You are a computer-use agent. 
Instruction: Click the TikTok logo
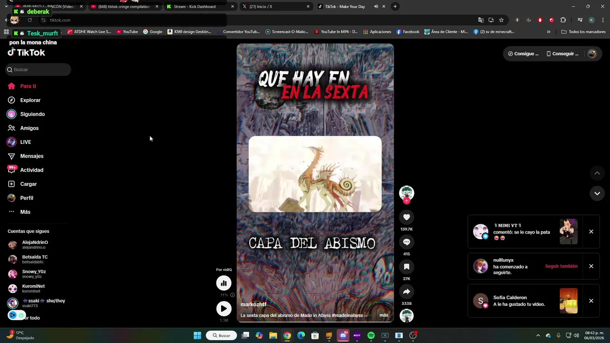(26, 52)
